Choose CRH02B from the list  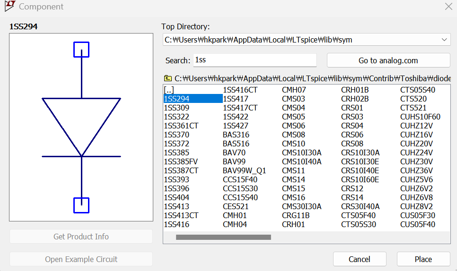pos(355,99)
